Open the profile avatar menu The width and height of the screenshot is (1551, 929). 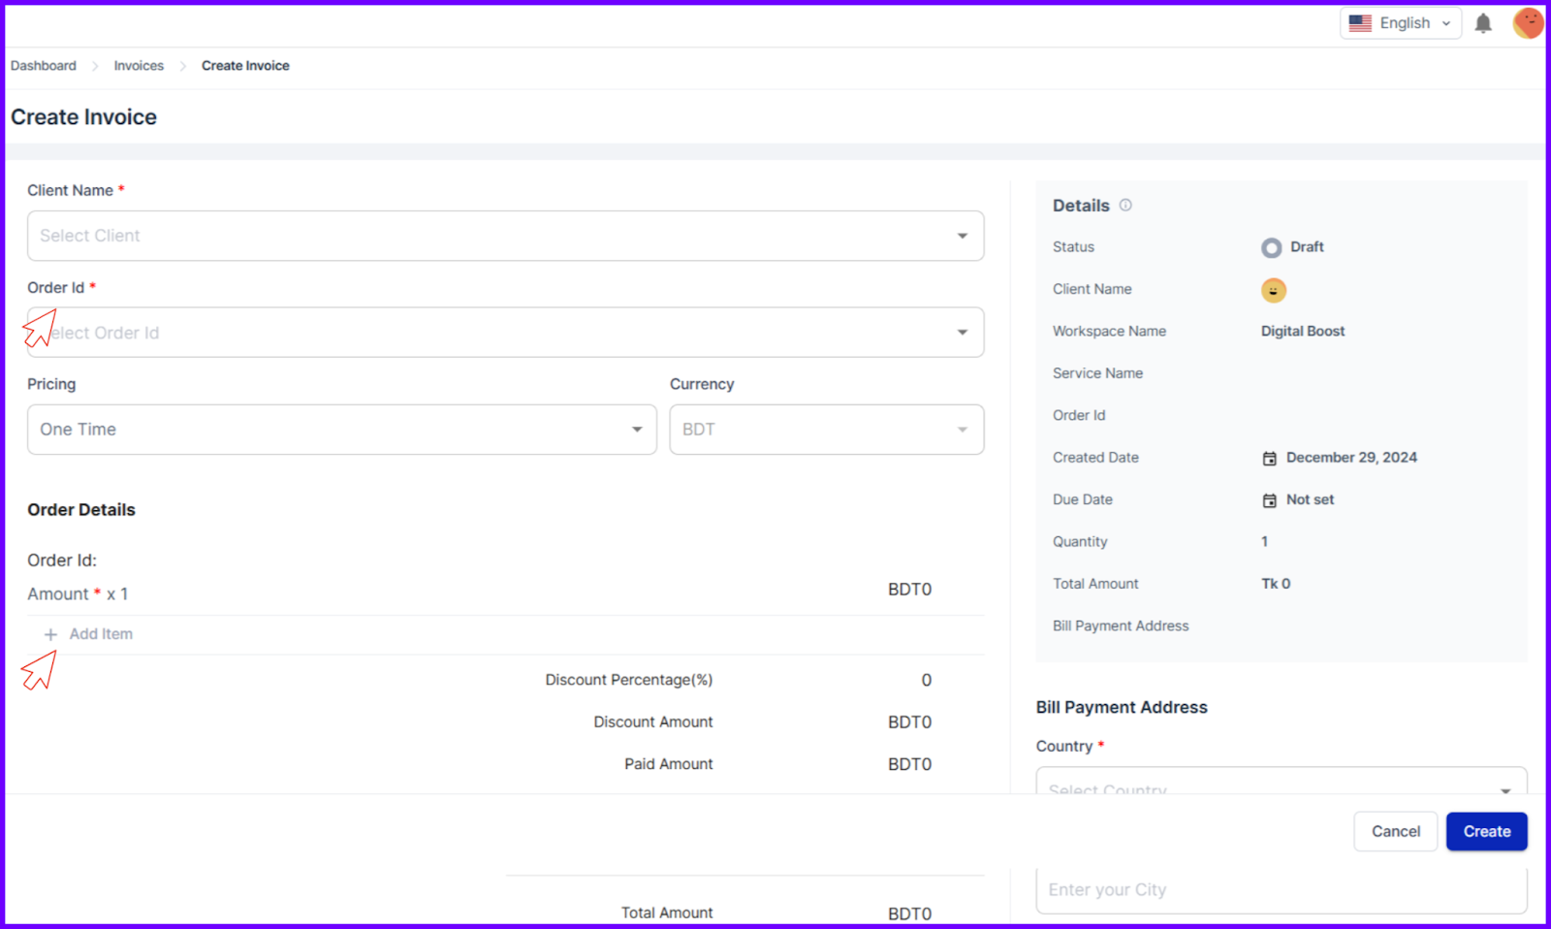[x=1528, y=22]
